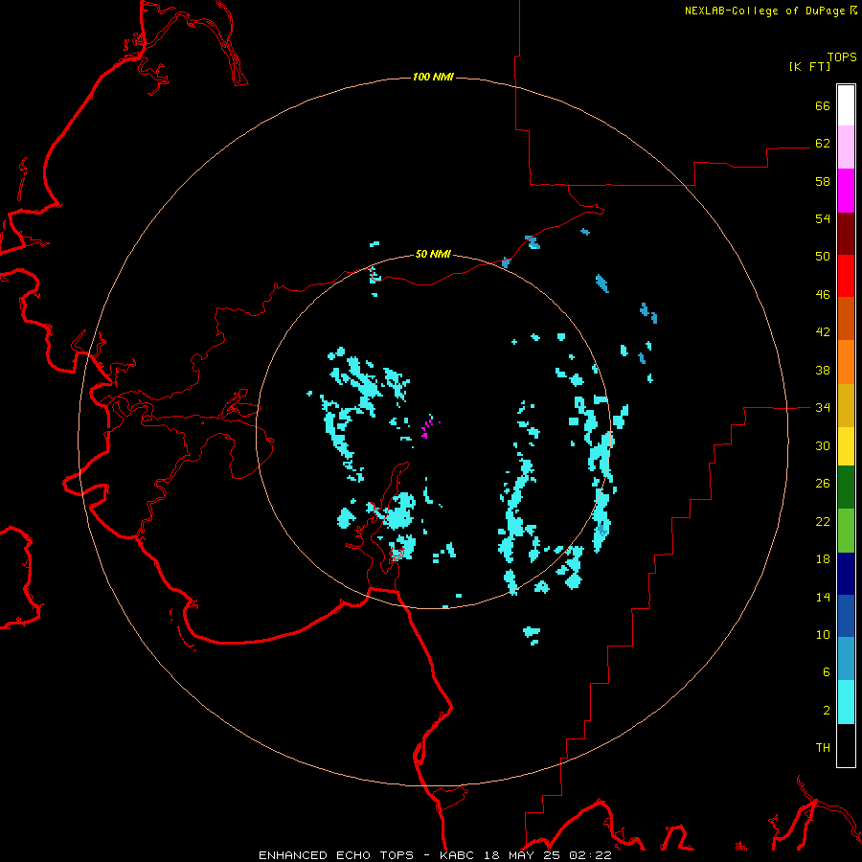Click the legend value 26

(x=823, y=484)
